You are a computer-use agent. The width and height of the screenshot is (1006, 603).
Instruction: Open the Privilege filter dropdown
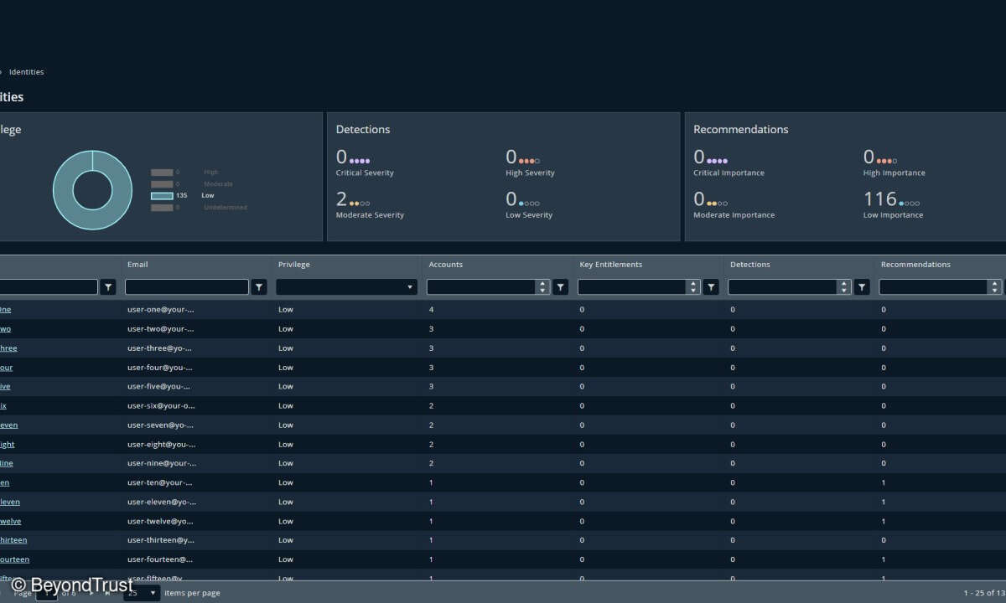[346, 287]
